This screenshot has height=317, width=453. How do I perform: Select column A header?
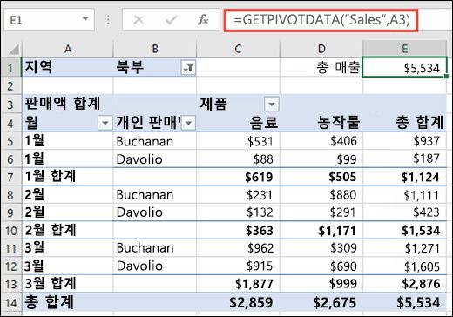[x=68, y=49]
